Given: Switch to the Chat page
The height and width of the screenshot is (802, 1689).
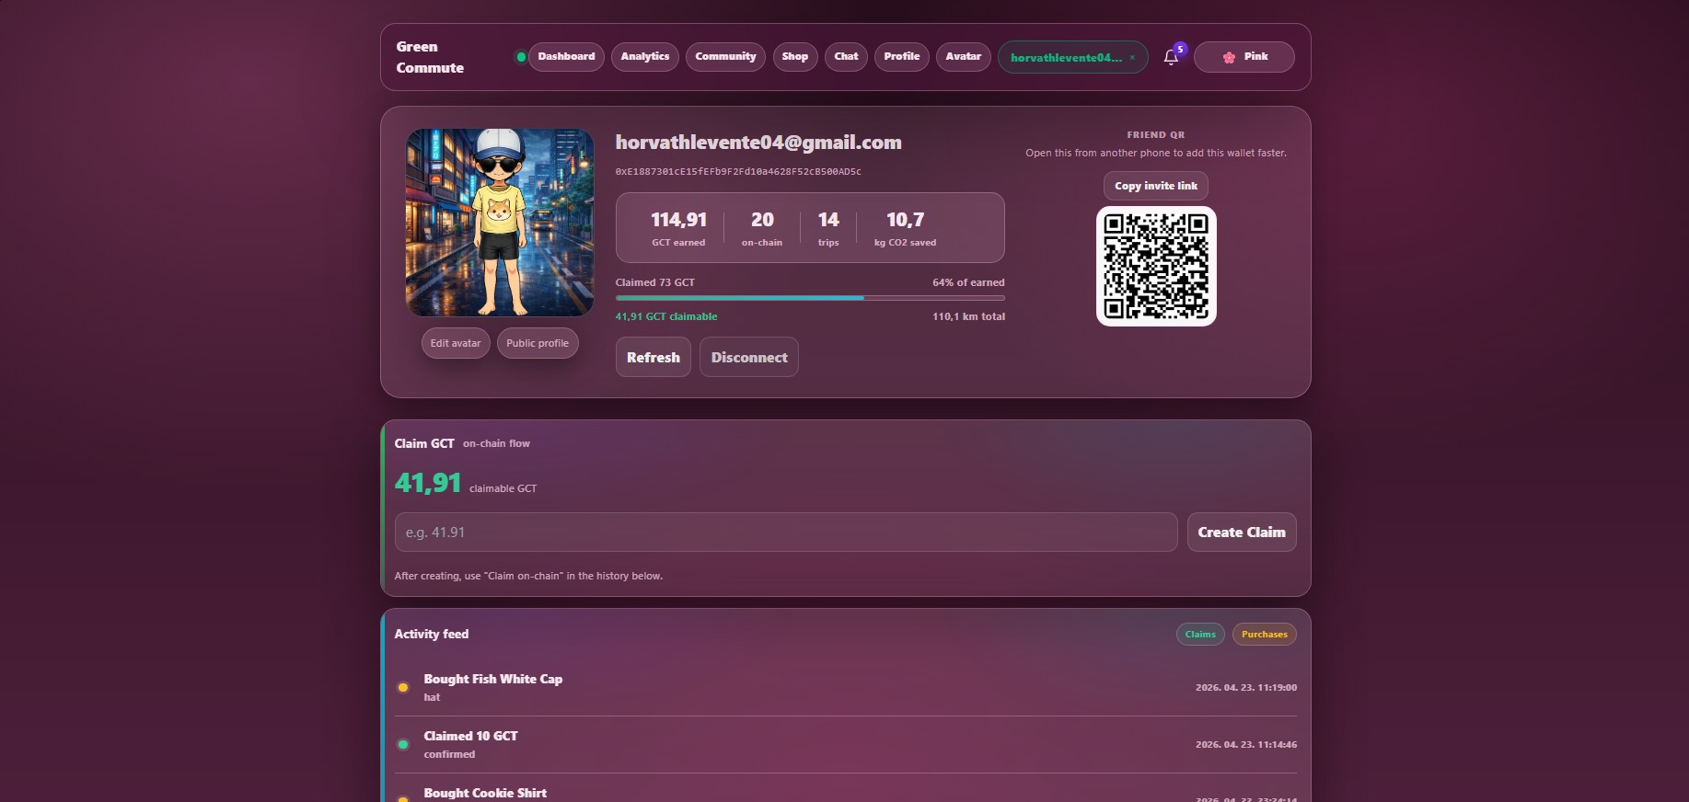Looking at the screenshot, I should (846, 57).
